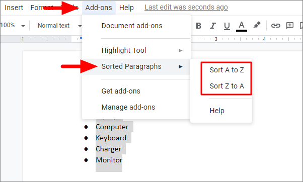Choose Sort A to Z
303x182 pixels.
point(226,70)
